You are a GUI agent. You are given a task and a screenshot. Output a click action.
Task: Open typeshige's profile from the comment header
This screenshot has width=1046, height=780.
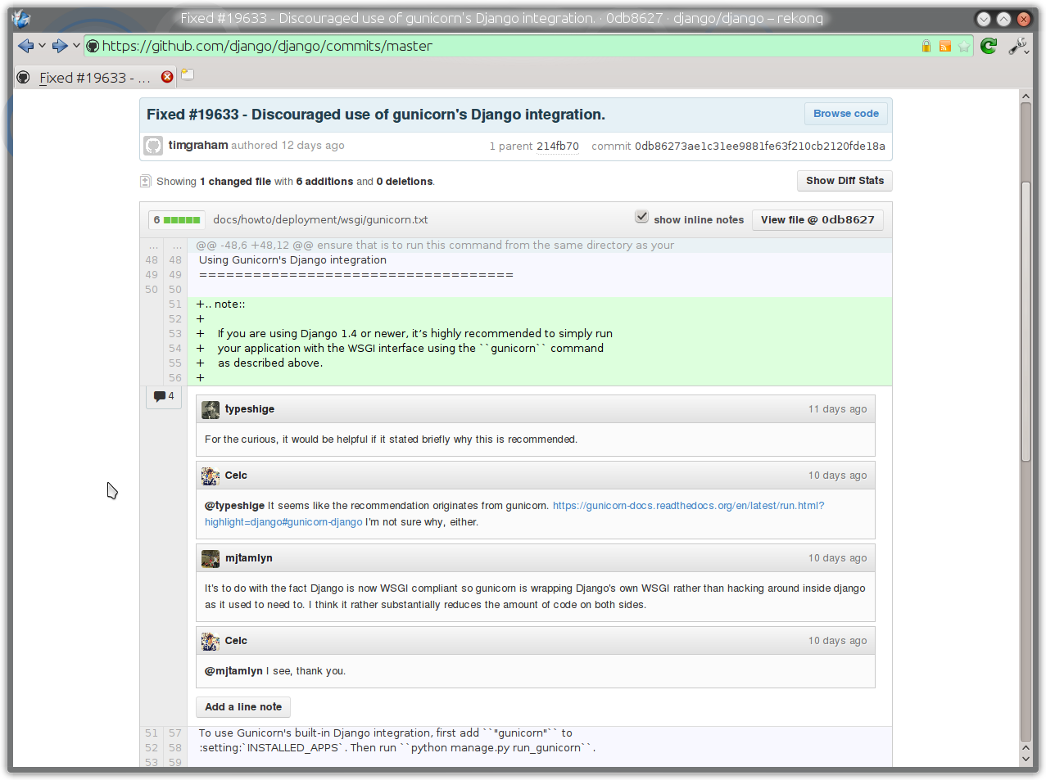250,409
